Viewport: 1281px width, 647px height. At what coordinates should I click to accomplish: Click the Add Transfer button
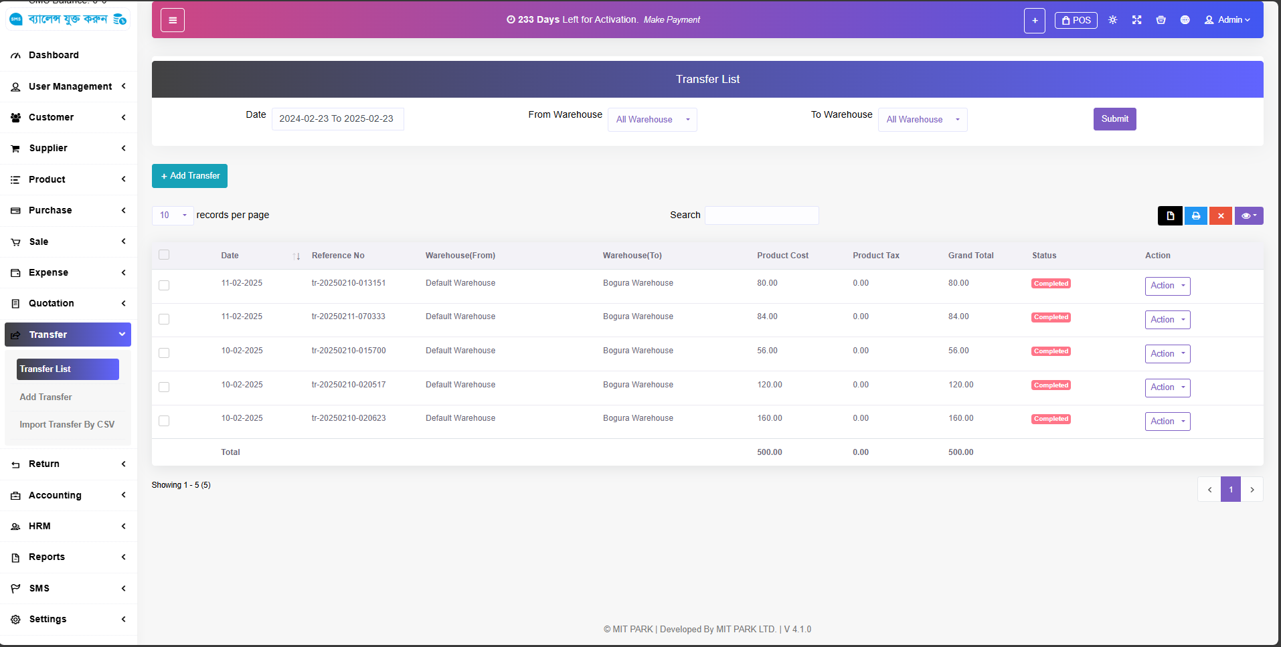(x=189, y=176)
